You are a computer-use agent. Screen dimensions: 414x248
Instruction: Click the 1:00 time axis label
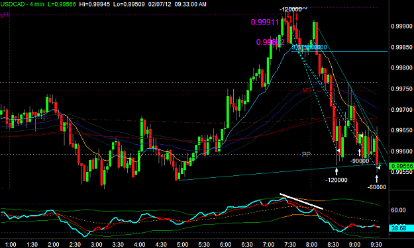11,244
